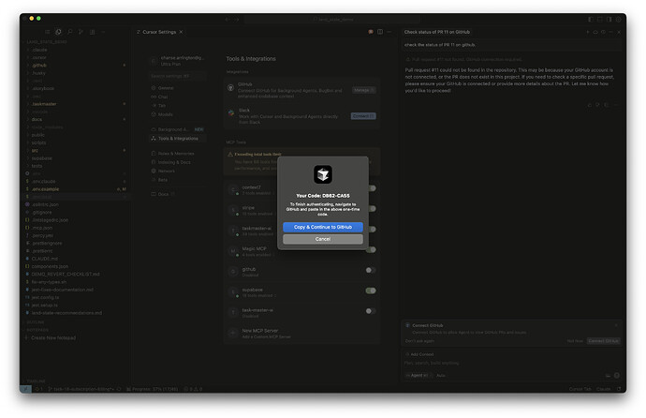Image resolution: width=646 pixels, height=418 pixels.
Task: Select the Indexing & Docs settings section
Action: point(178,162)
